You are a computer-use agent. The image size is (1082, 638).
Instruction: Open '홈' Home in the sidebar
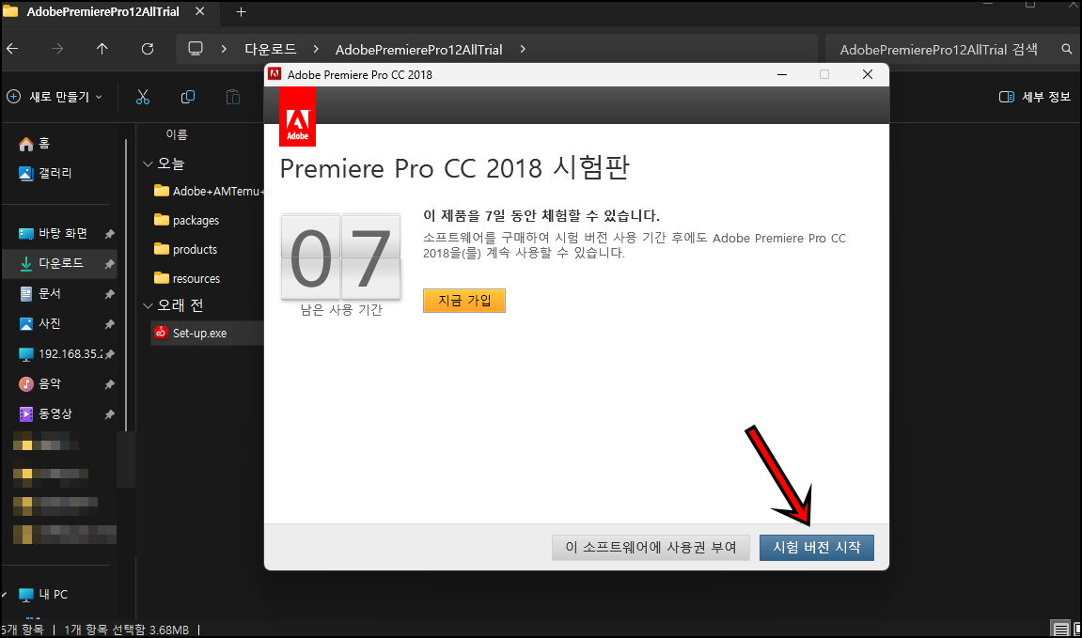(35, 144)
